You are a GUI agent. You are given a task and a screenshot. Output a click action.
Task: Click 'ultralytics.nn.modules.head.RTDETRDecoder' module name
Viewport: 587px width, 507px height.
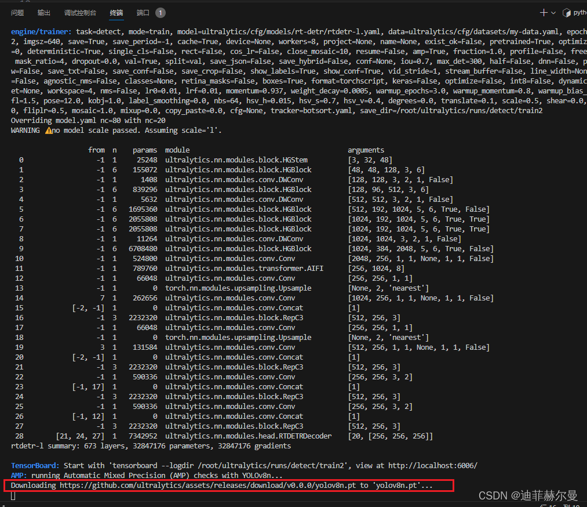248,436
